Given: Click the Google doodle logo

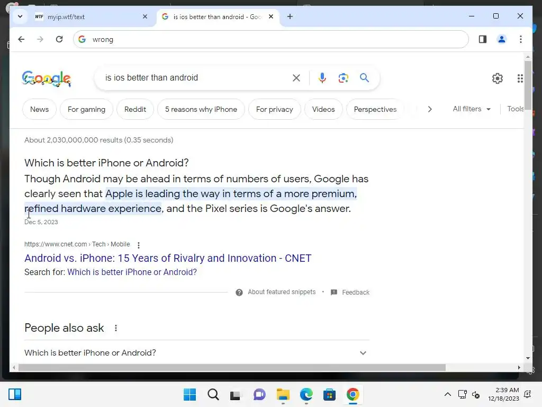Looking at the screenshot, I should point(47,78).
